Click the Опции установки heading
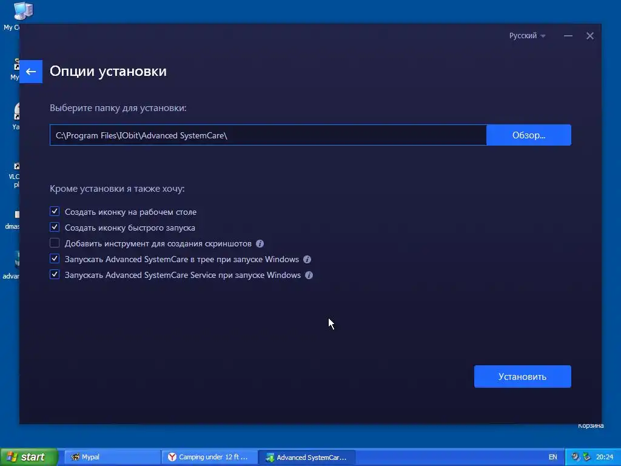The image size is (621, 466). pos(108,72)
